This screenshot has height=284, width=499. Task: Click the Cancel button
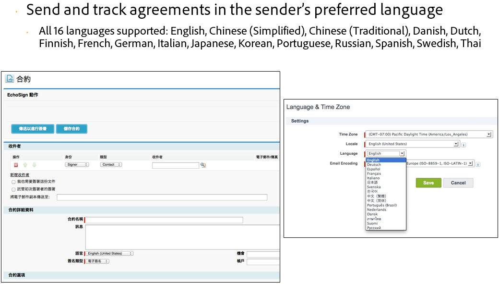coord(458,183)
